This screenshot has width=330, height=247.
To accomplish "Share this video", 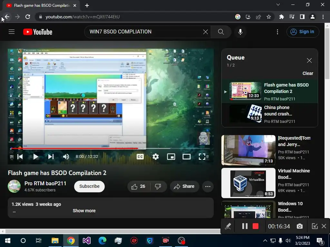I will click(x=184, y=186).
